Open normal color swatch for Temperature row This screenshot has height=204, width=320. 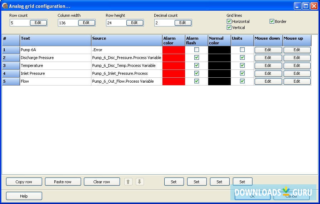219,65
